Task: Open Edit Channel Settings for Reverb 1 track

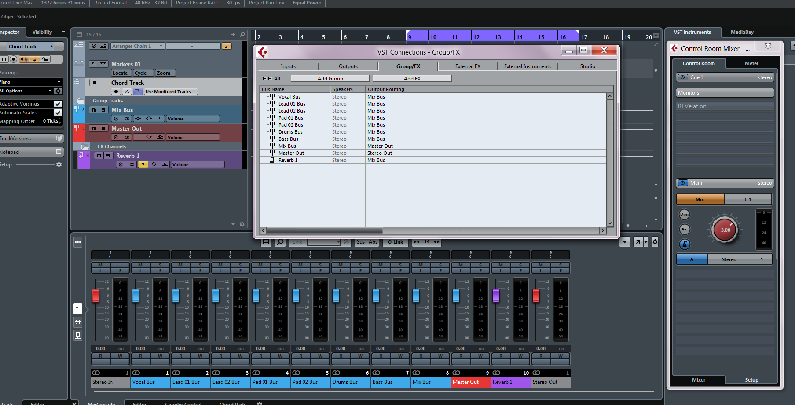Action: 121,164
